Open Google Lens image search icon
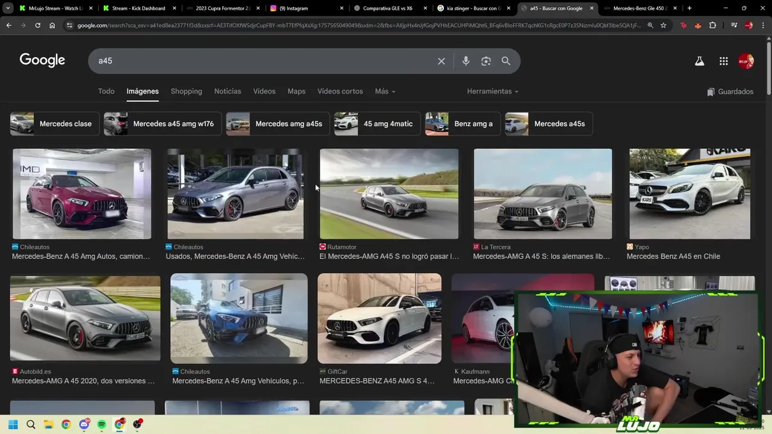The width and height of the screenshot is (772, 434). pos(486,61)
